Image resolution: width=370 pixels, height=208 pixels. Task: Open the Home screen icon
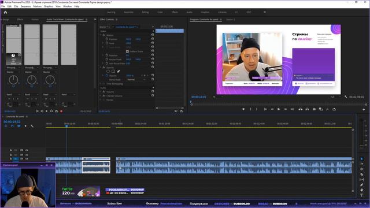pyautogui.click(x=5, y=12)
